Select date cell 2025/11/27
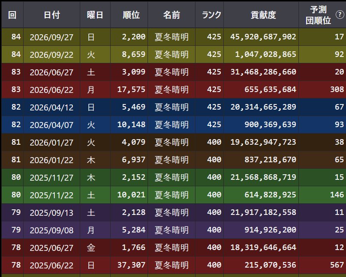346x277 pixels. 51,177
